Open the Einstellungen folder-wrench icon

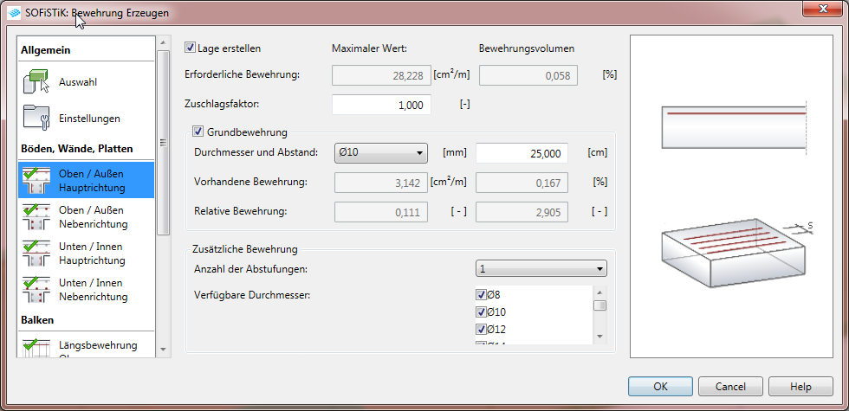(36, 119)
